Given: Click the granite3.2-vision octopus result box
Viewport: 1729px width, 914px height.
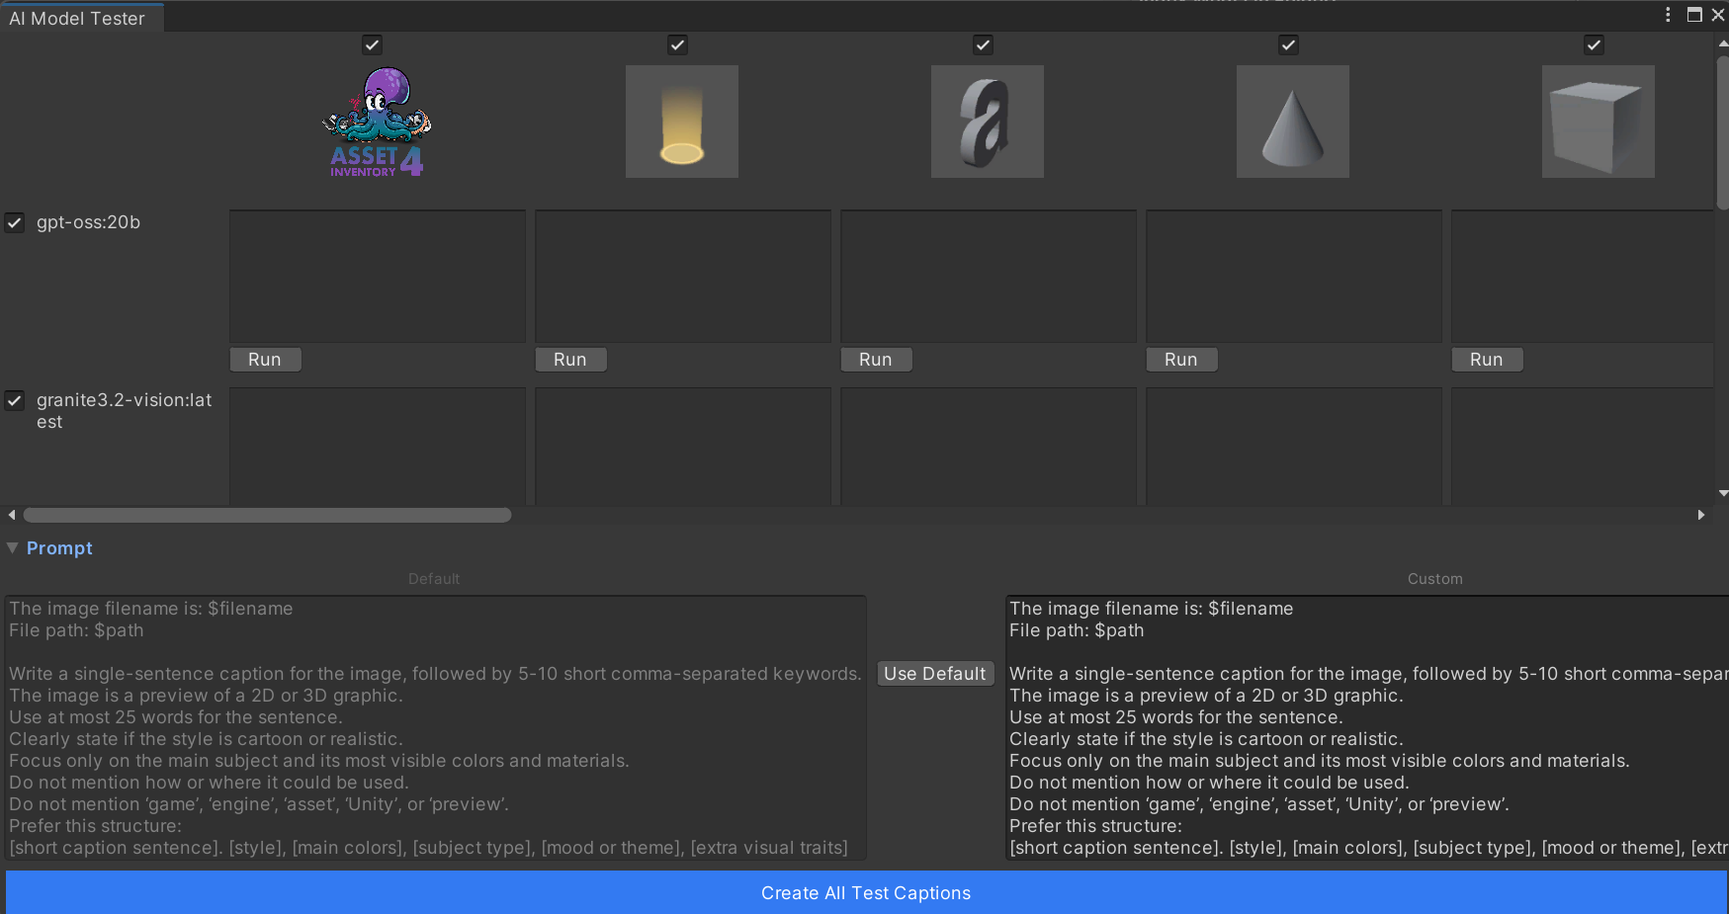Looking at the screenshot, I should [378, 447].
